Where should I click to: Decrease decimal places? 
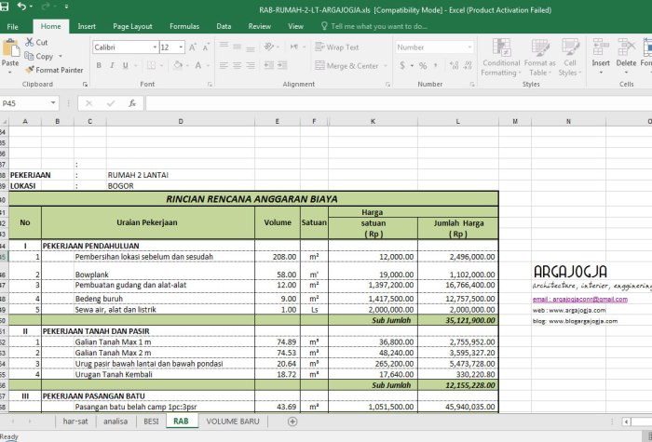468,66
